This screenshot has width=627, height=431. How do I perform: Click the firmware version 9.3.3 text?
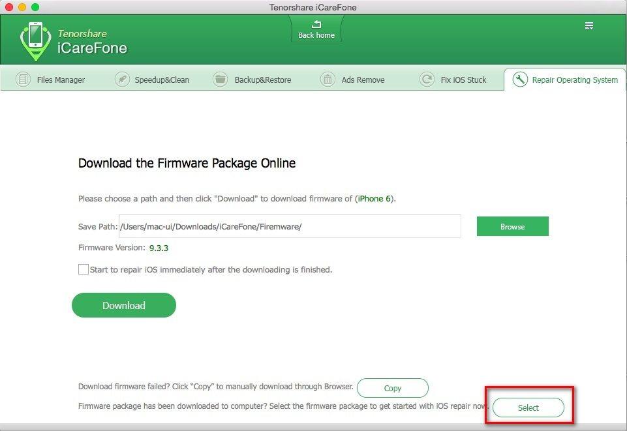pyautogui.click(x=159, y=248)
